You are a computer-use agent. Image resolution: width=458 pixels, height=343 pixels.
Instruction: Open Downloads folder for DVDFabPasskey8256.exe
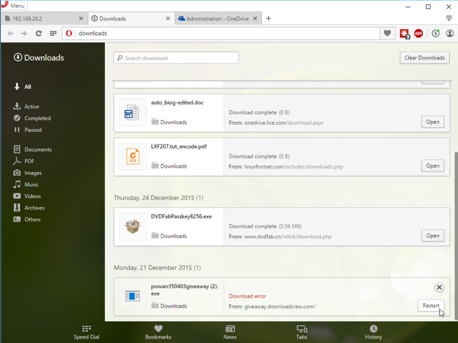(x=169, y=236)
